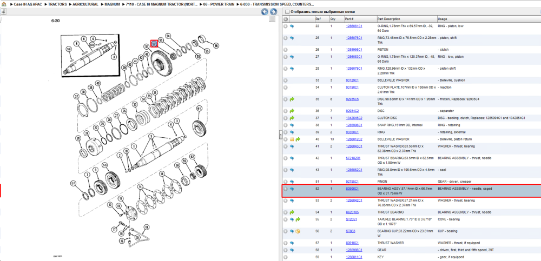
Task: Click blue arrow icon for ref 28 RING
Action: [x=292, y=68]
